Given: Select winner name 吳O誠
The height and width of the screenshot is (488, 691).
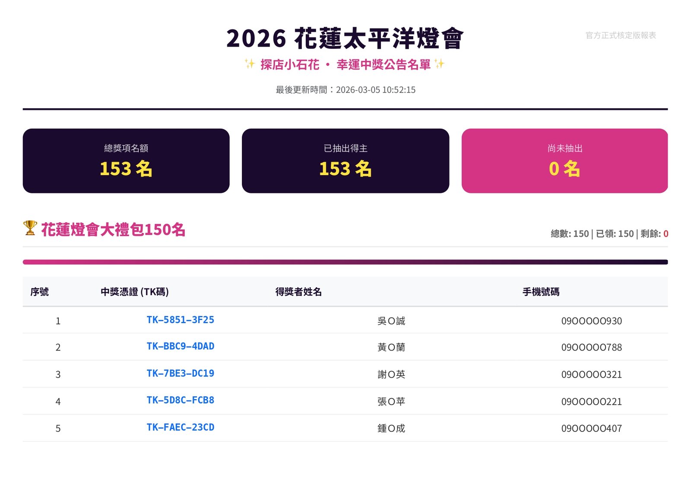Looking at the screenshot, I should pyautogui.click(x=391, y=321).
